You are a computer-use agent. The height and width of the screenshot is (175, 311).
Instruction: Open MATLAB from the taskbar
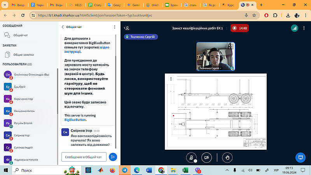pyautogui.click(x=100, y=170)
